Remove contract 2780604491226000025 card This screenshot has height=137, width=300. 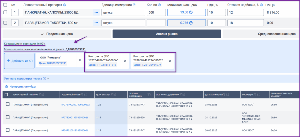[x=170, y=61]
